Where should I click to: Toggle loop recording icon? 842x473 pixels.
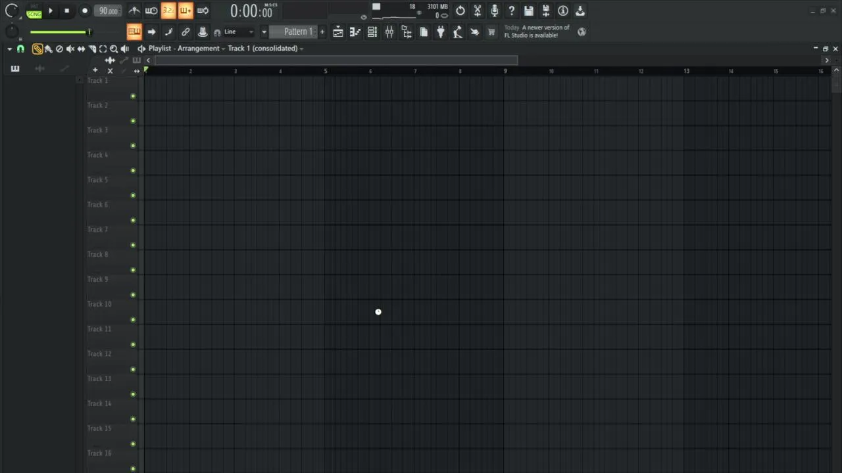coord(203,11)
